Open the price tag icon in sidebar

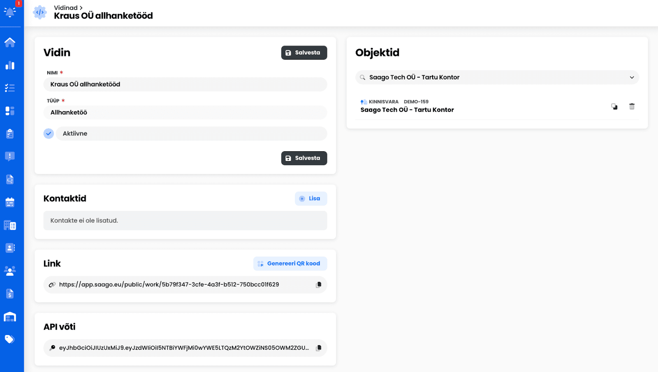click(x=10, y=339)
